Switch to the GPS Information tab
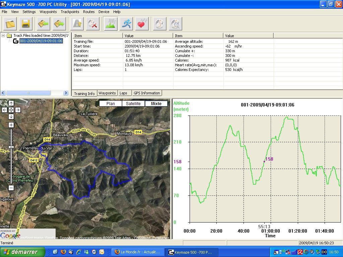343x257 pixels. [x=147, y=93]
